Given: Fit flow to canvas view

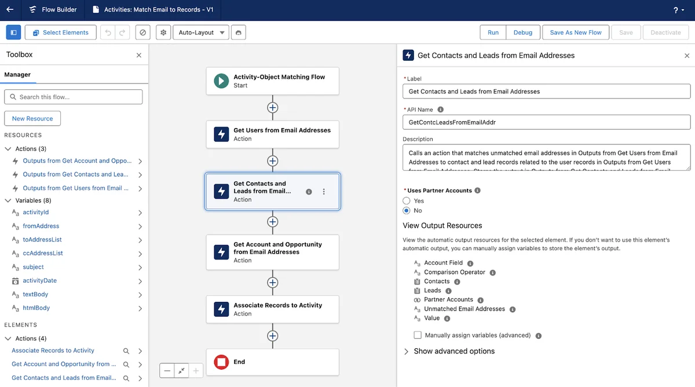Looking at the screenshot, I should (x=181, y=371).
